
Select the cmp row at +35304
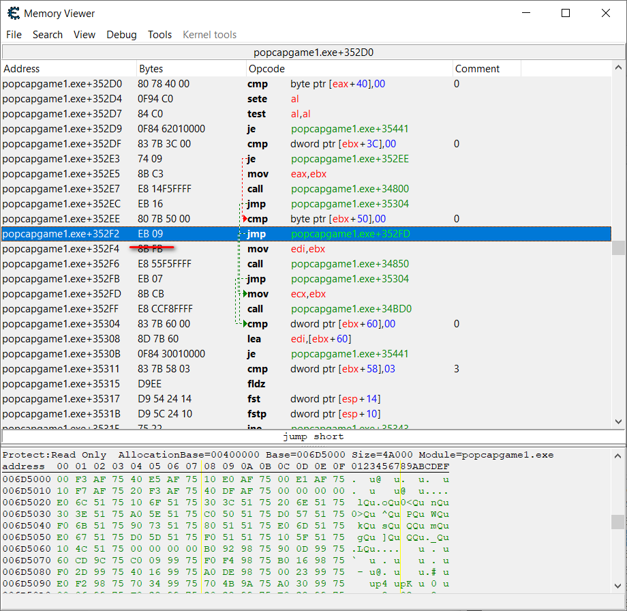click(306, 324)
